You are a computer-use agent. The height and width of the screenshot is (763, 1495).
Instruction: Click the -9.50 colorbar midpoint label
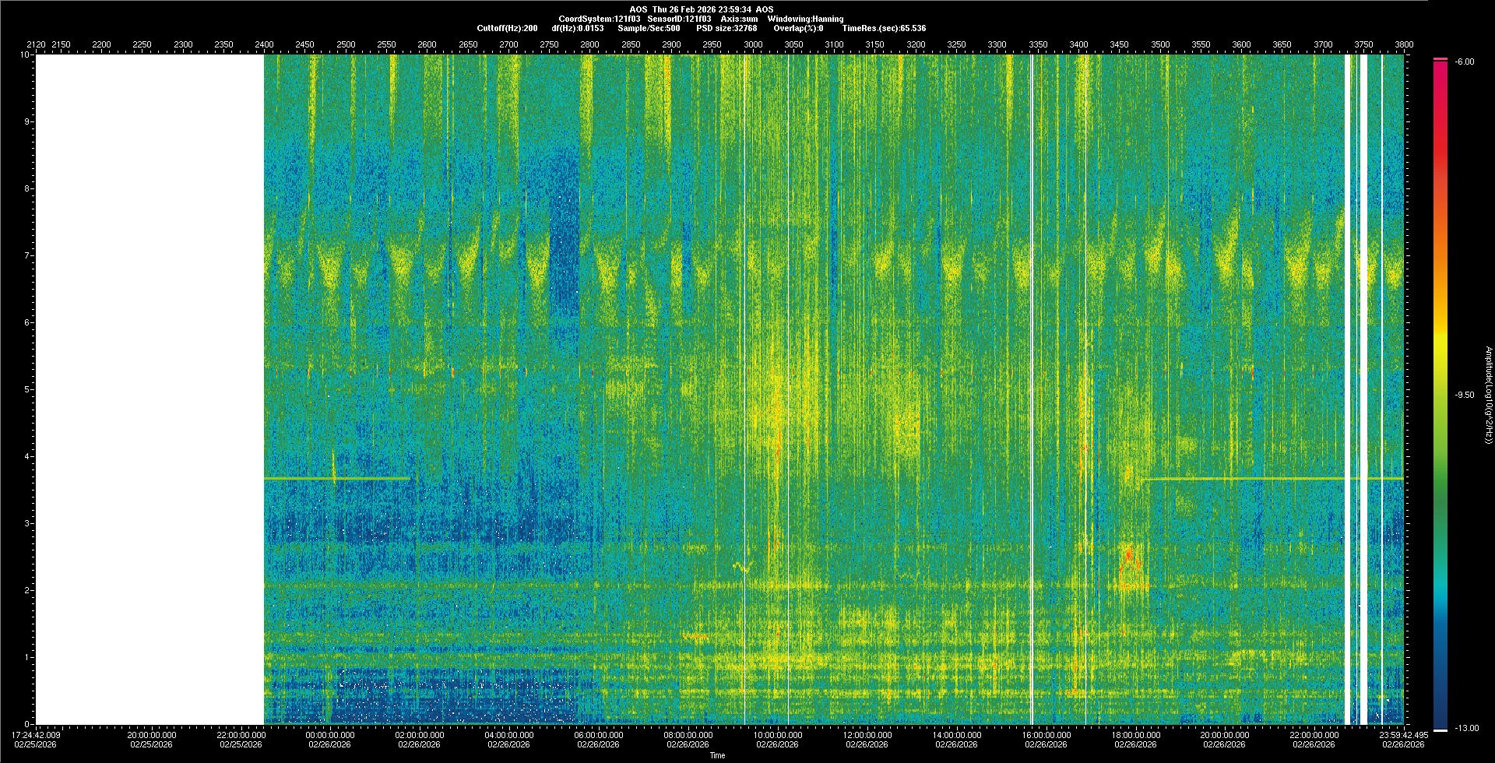1465,395
